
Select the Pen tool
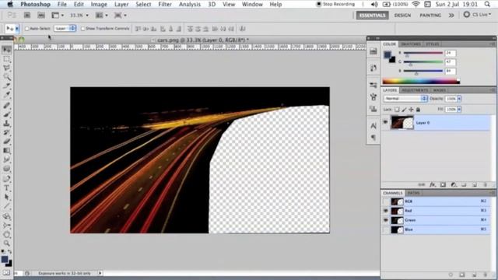(x=7, y=179)
